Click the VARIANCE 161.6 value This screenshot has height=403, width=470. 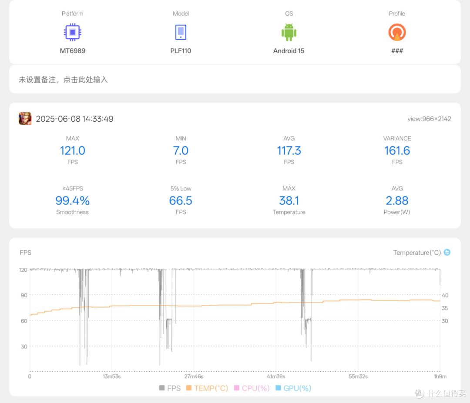coord(397,150)
